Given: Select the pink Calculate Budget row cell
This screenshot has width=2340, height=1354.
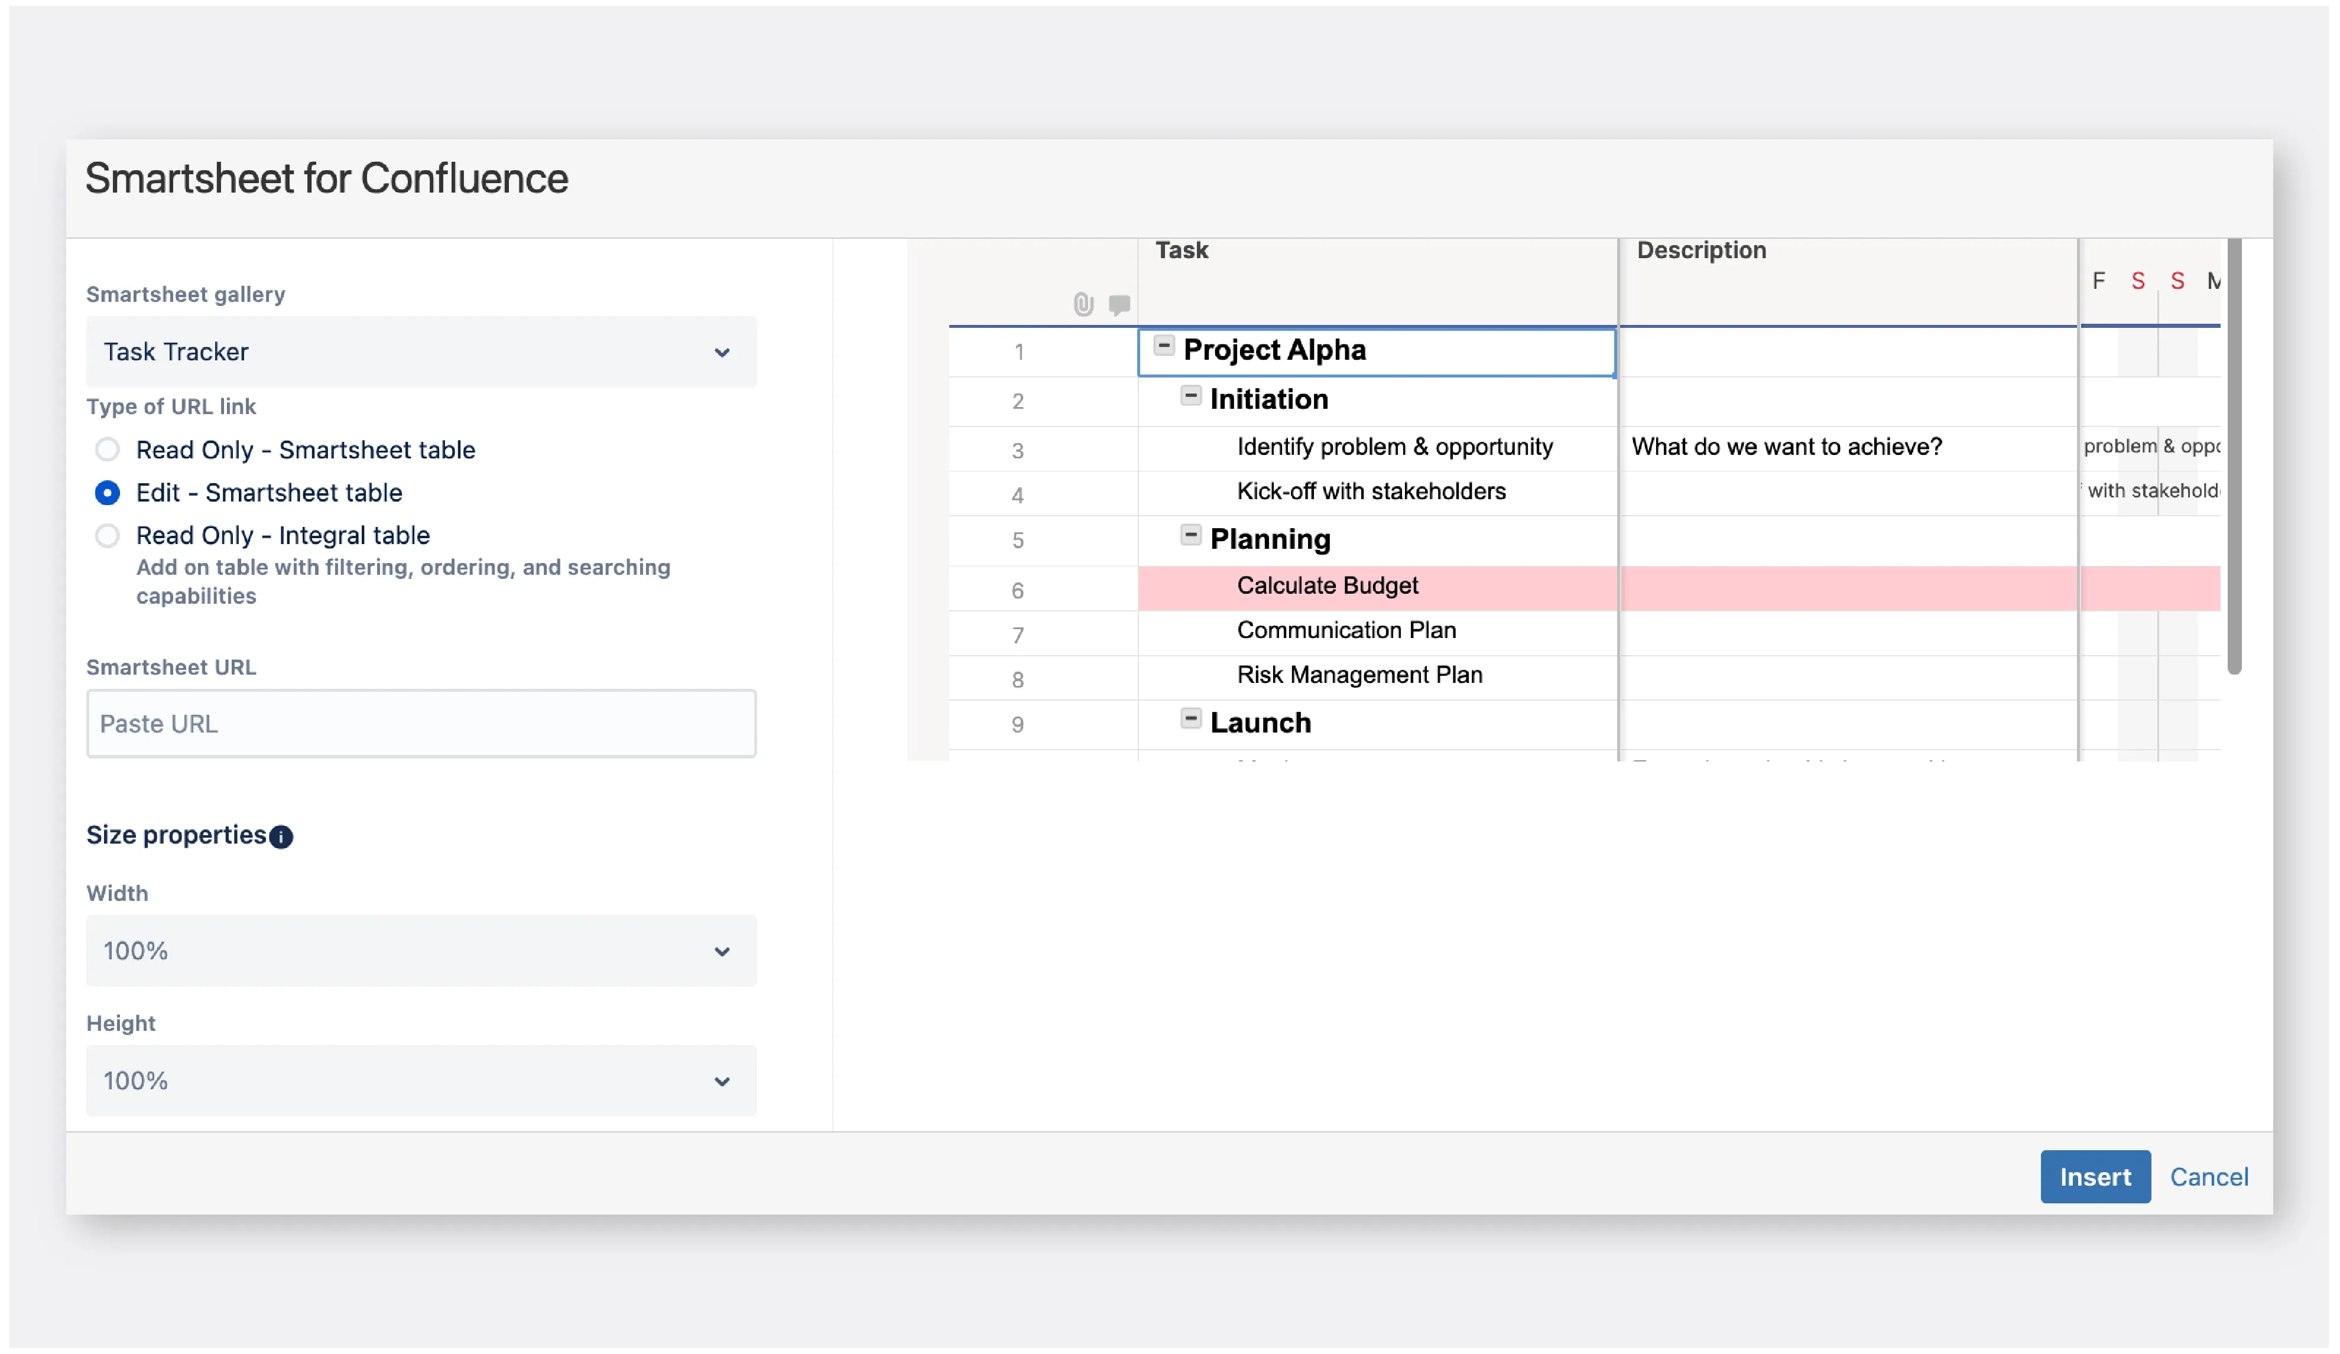Looking at the screenshot, I should pyautogui.click(x=1327, y=587).
